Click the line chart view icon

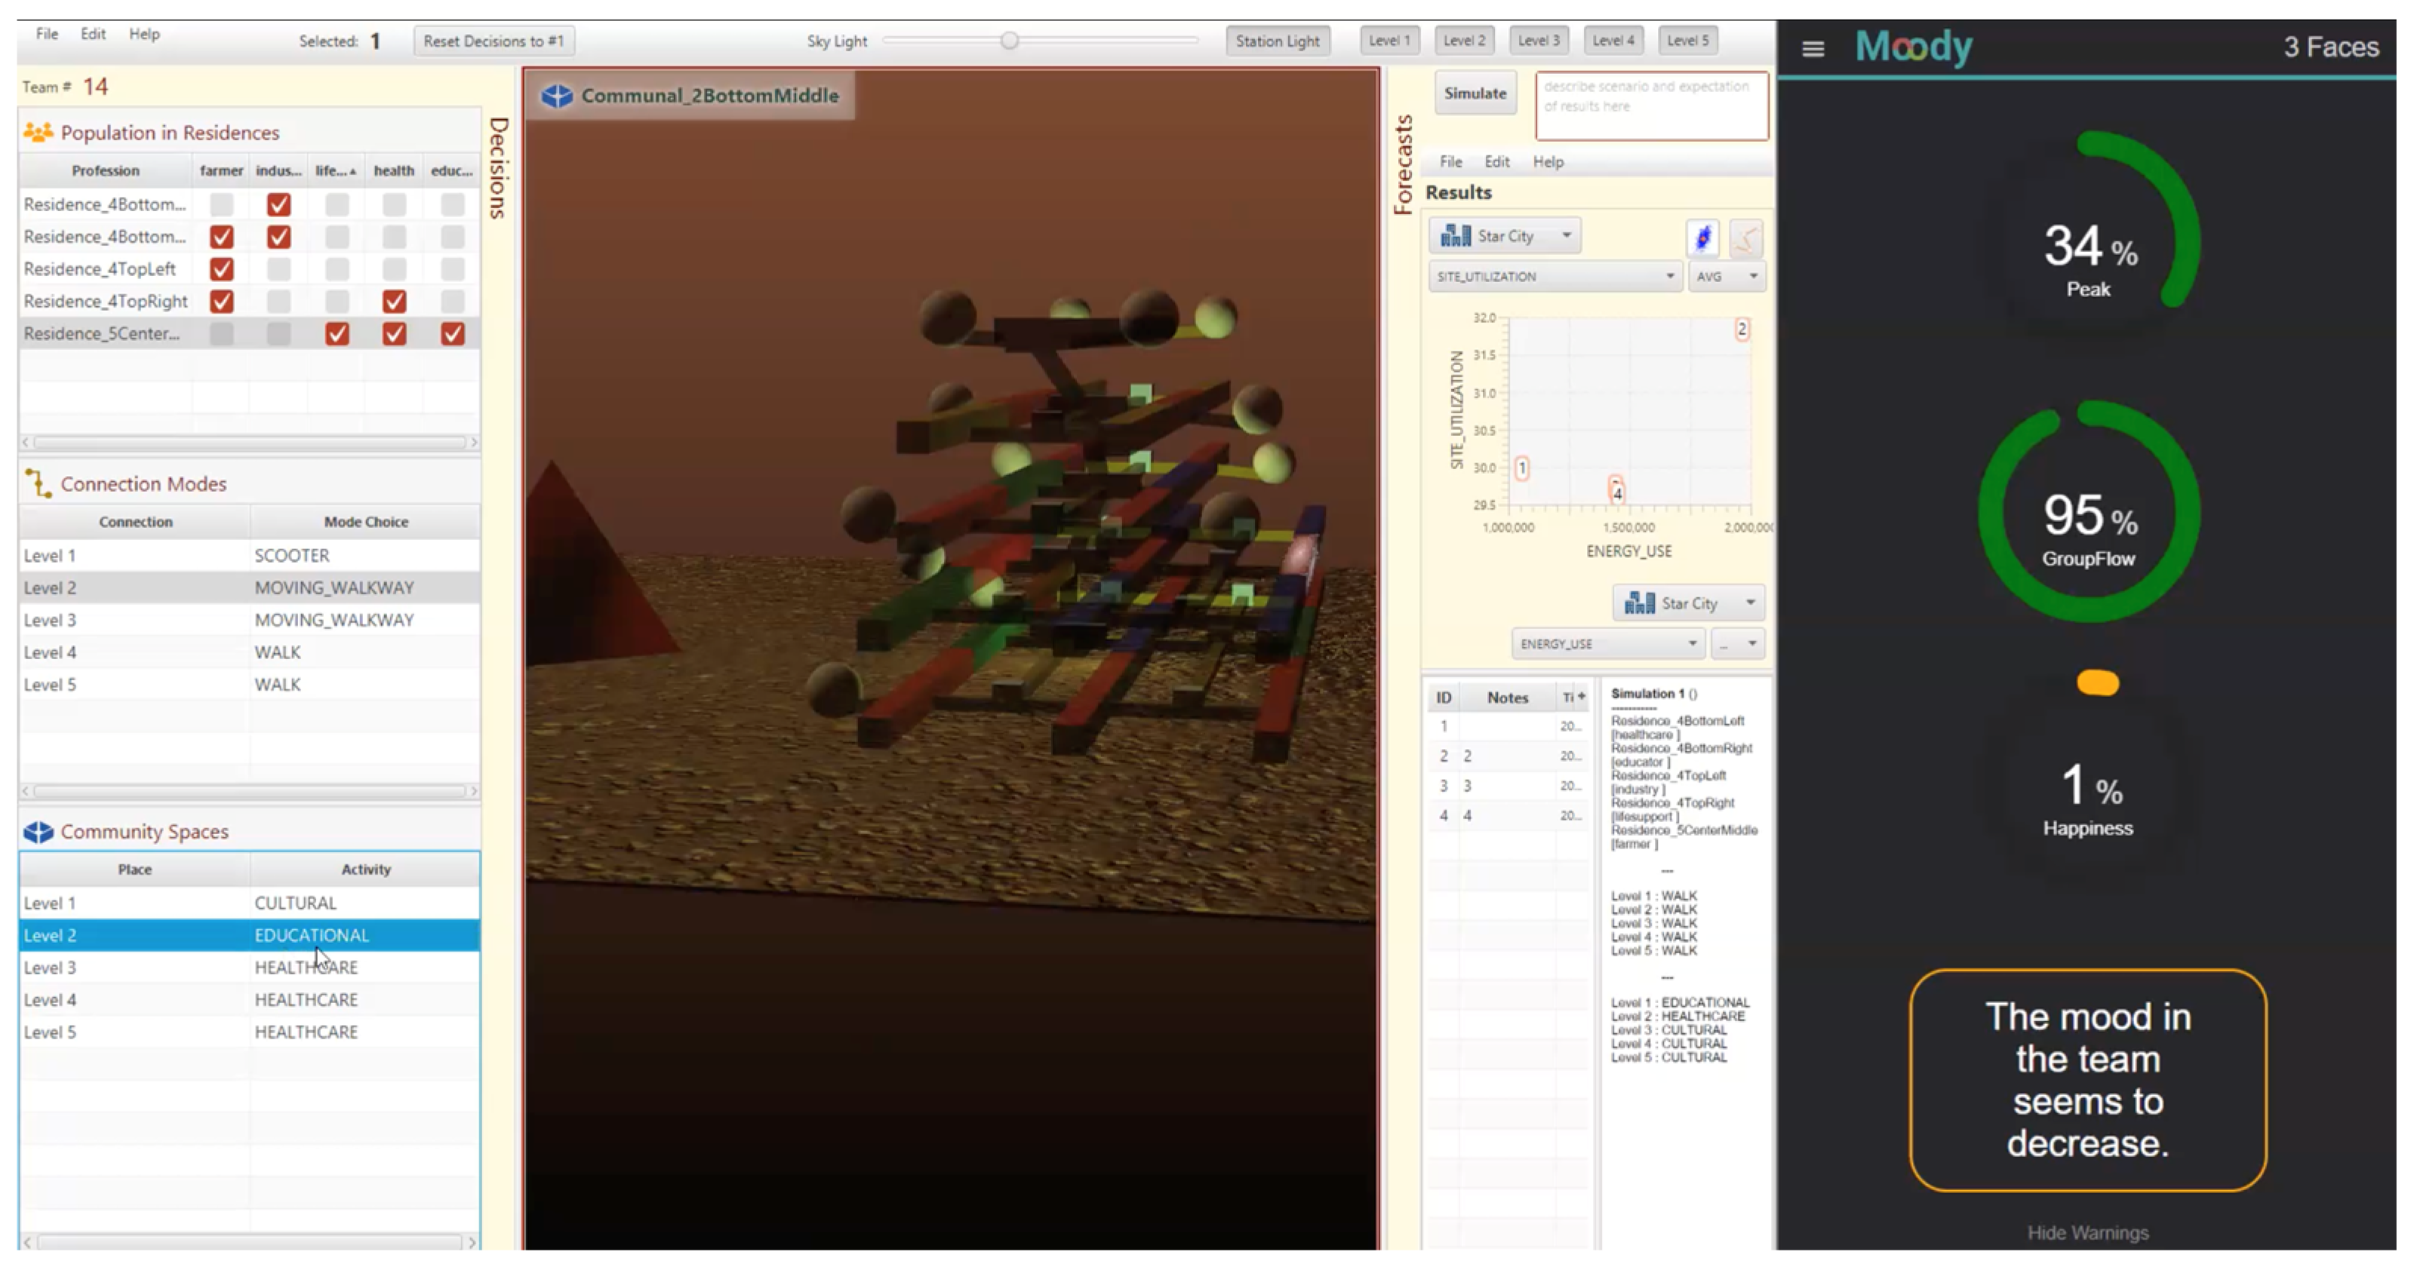coord(1745,238)
